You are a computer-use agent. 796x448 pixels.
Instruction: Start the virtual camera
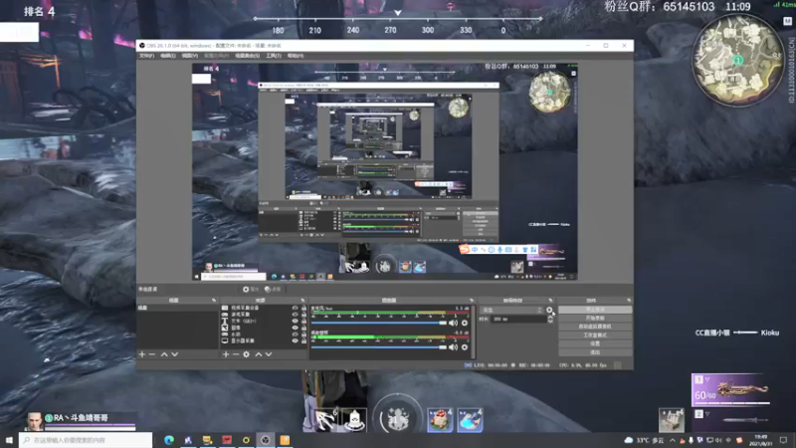tap(595, 327)
